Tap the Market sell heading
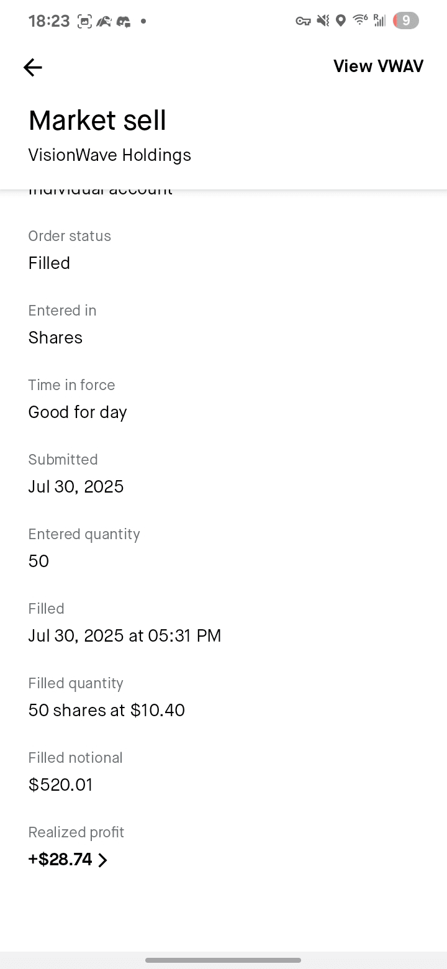This screenshot has height=969, width=447. 97,120
